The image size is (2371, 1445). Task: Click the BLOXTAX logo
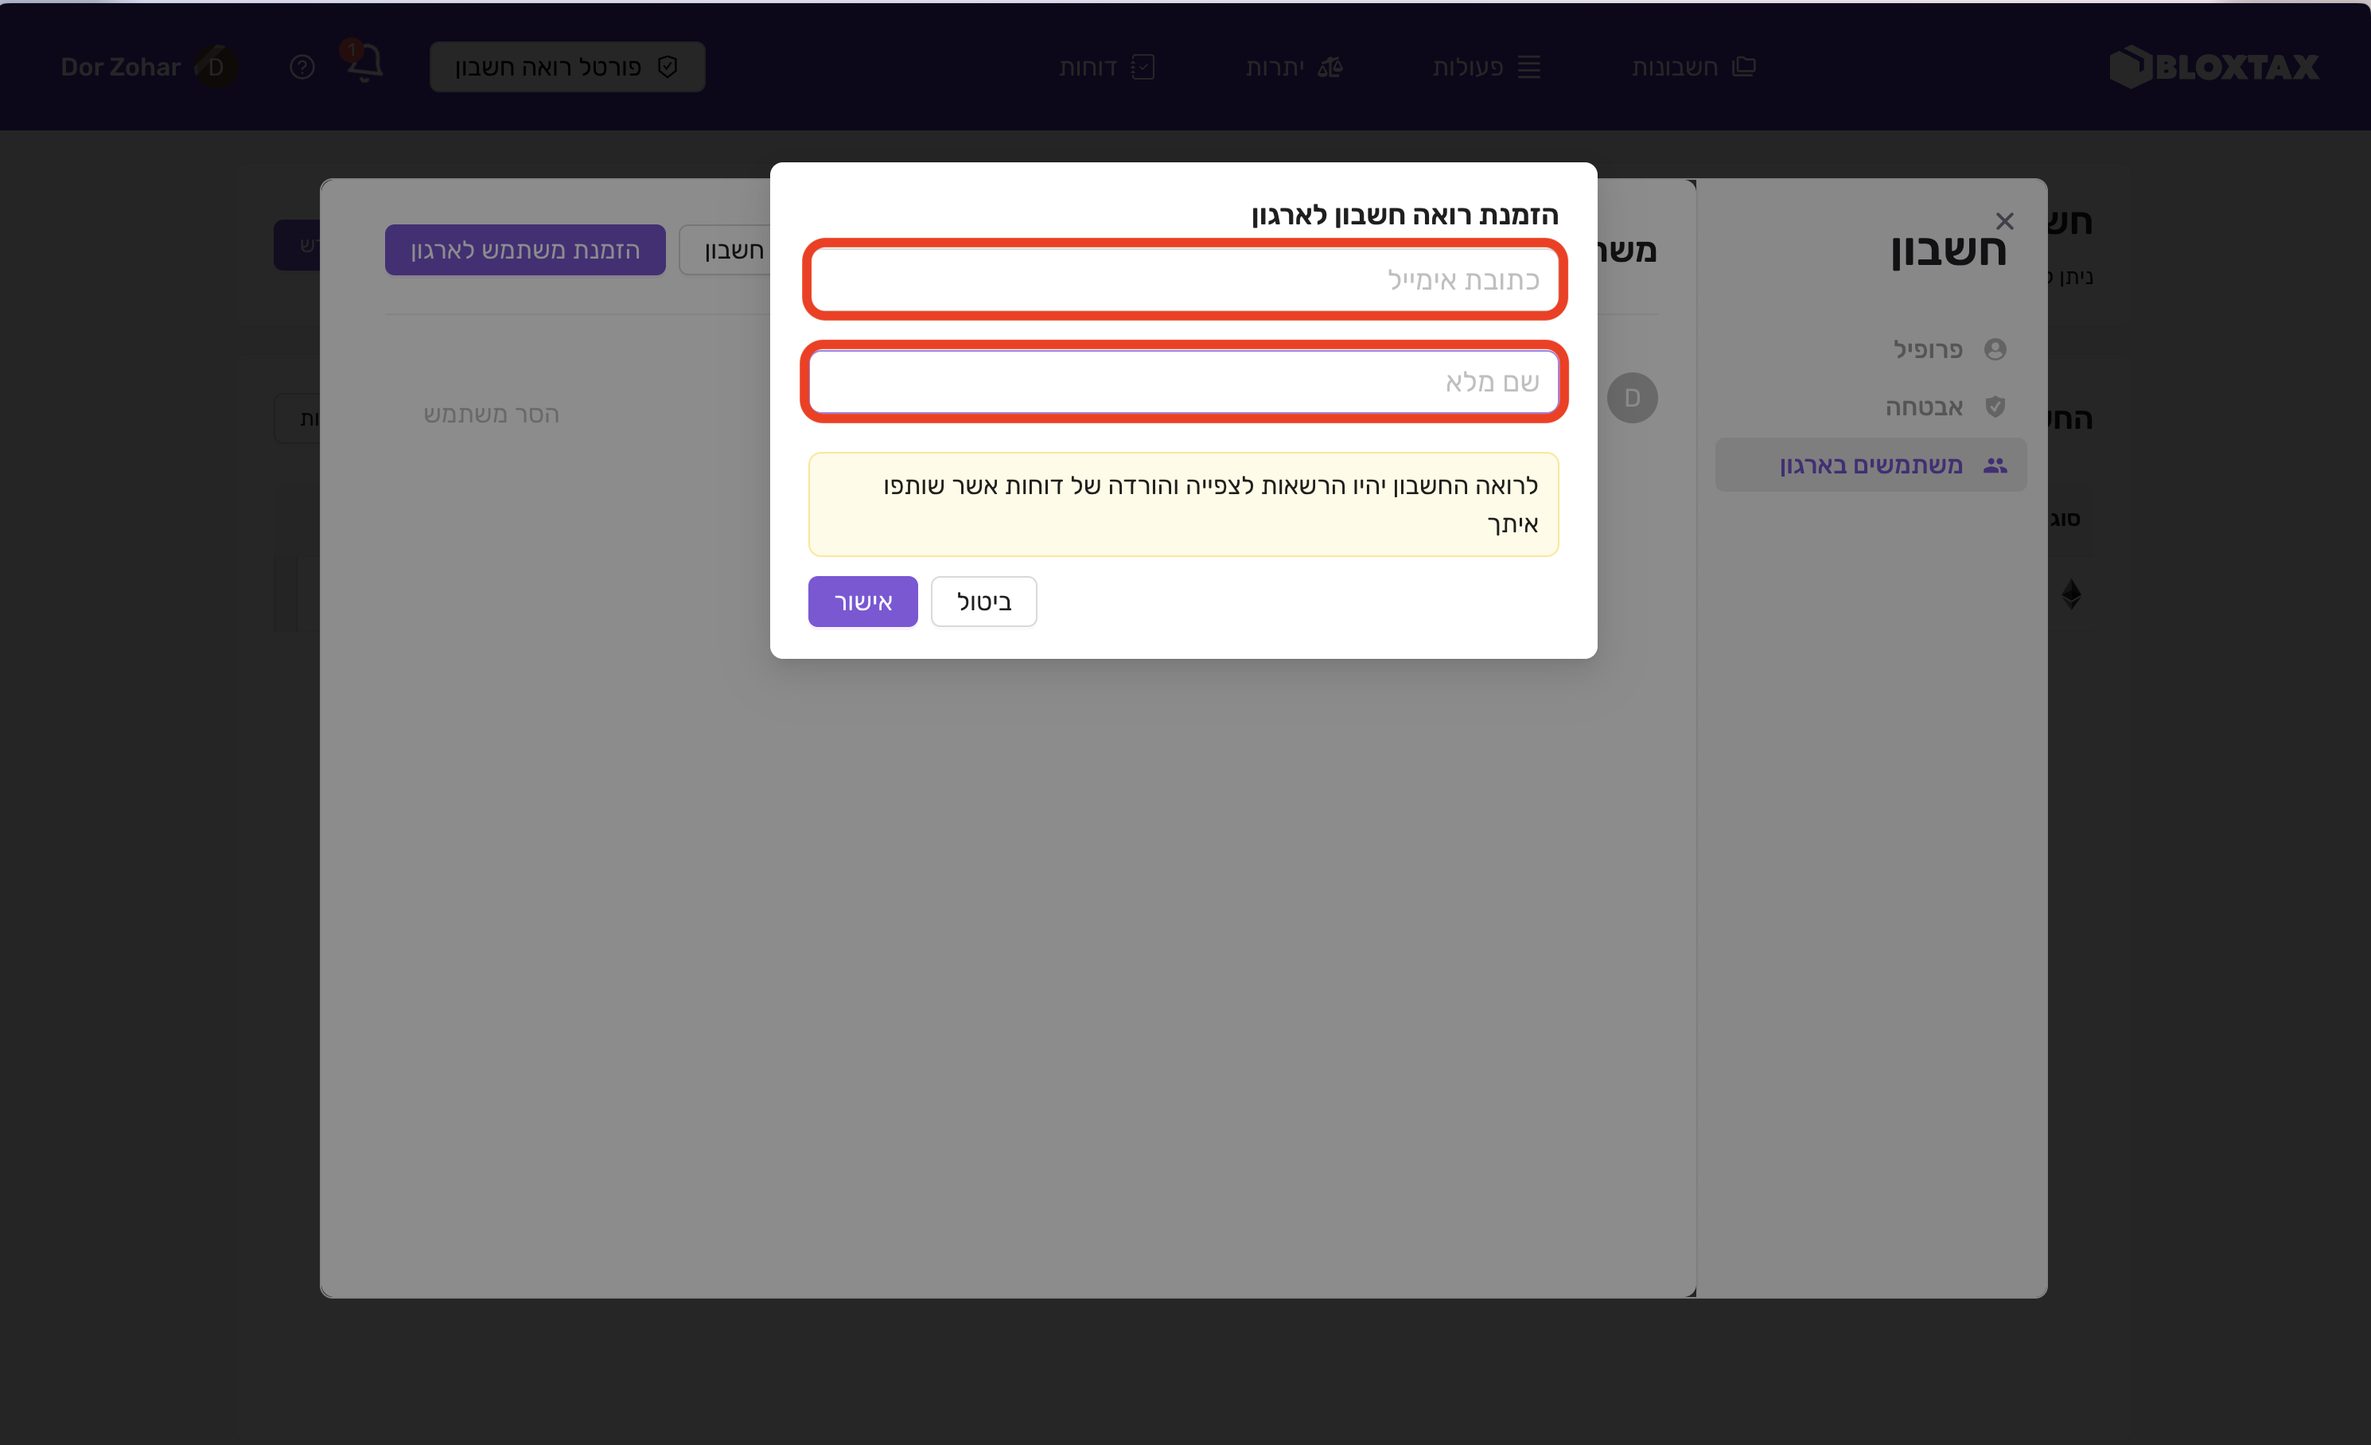[2213, 66]
